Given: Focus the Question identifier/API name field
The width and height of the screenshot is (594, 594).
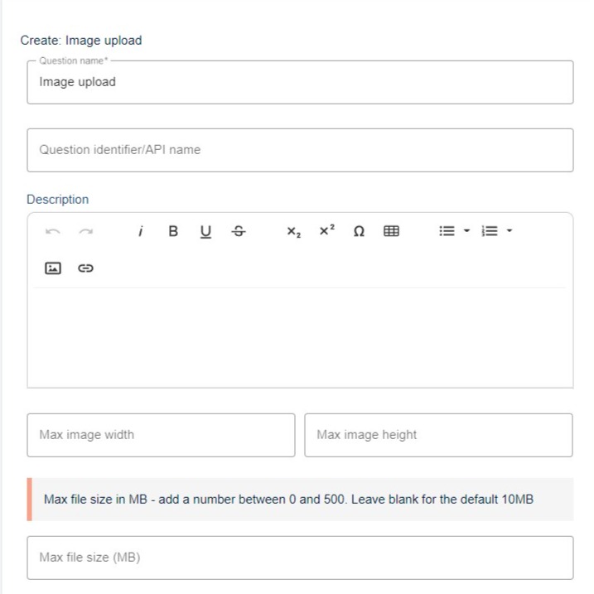Looking at the screenshot, I should [x=300, y=150].
